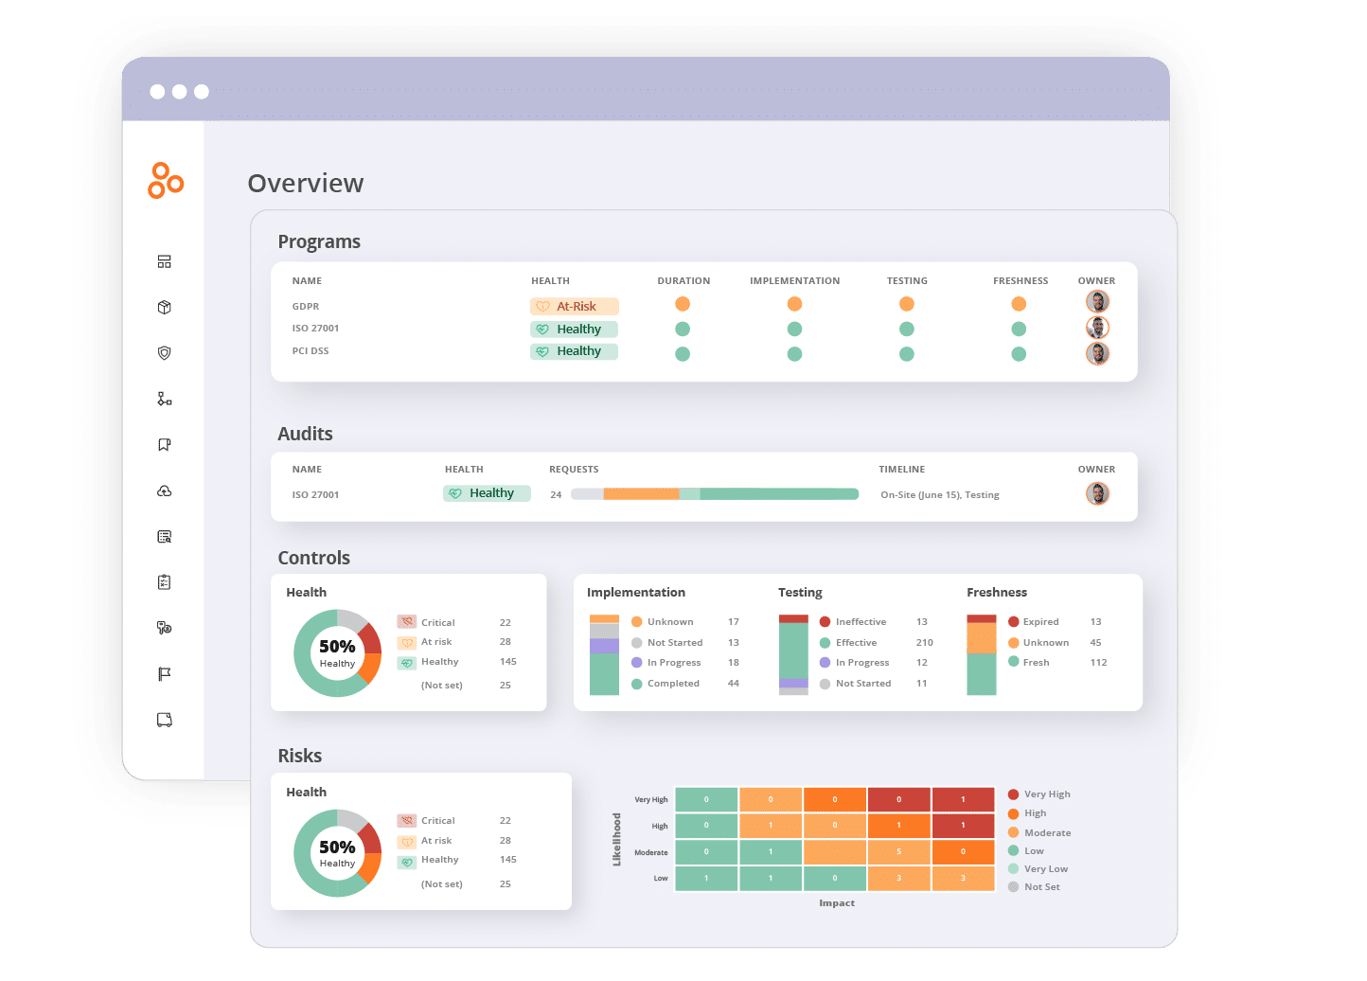This screenshot has height=981, width=1367.
Task: Click Completed entry in Implementation legend
Action: tap(685, 684)
